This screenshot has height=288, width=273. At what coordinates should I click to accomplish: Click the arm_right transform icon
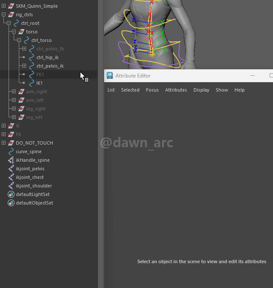(x=21, y=92)
